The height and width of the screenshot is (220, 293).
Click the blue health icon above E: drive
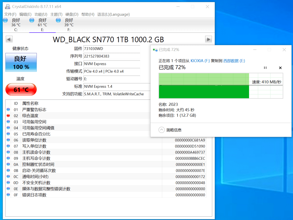32,20
